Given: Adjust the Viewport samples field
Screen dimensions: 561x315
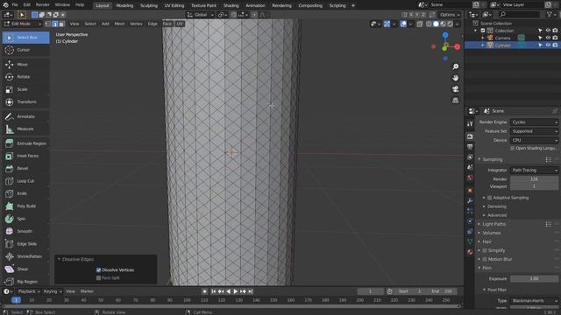Looking at the screenshot, I should pyautogui.click(x=534, y=186).
